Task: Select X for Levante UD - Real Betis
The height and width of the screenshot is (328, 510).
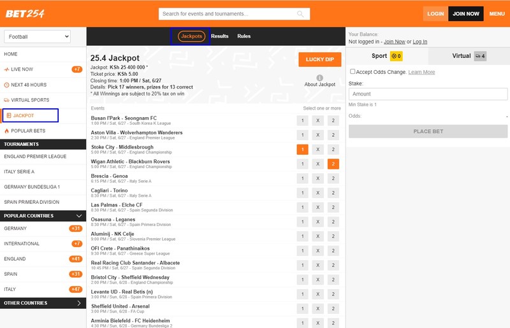Action: tap(317, 294)
